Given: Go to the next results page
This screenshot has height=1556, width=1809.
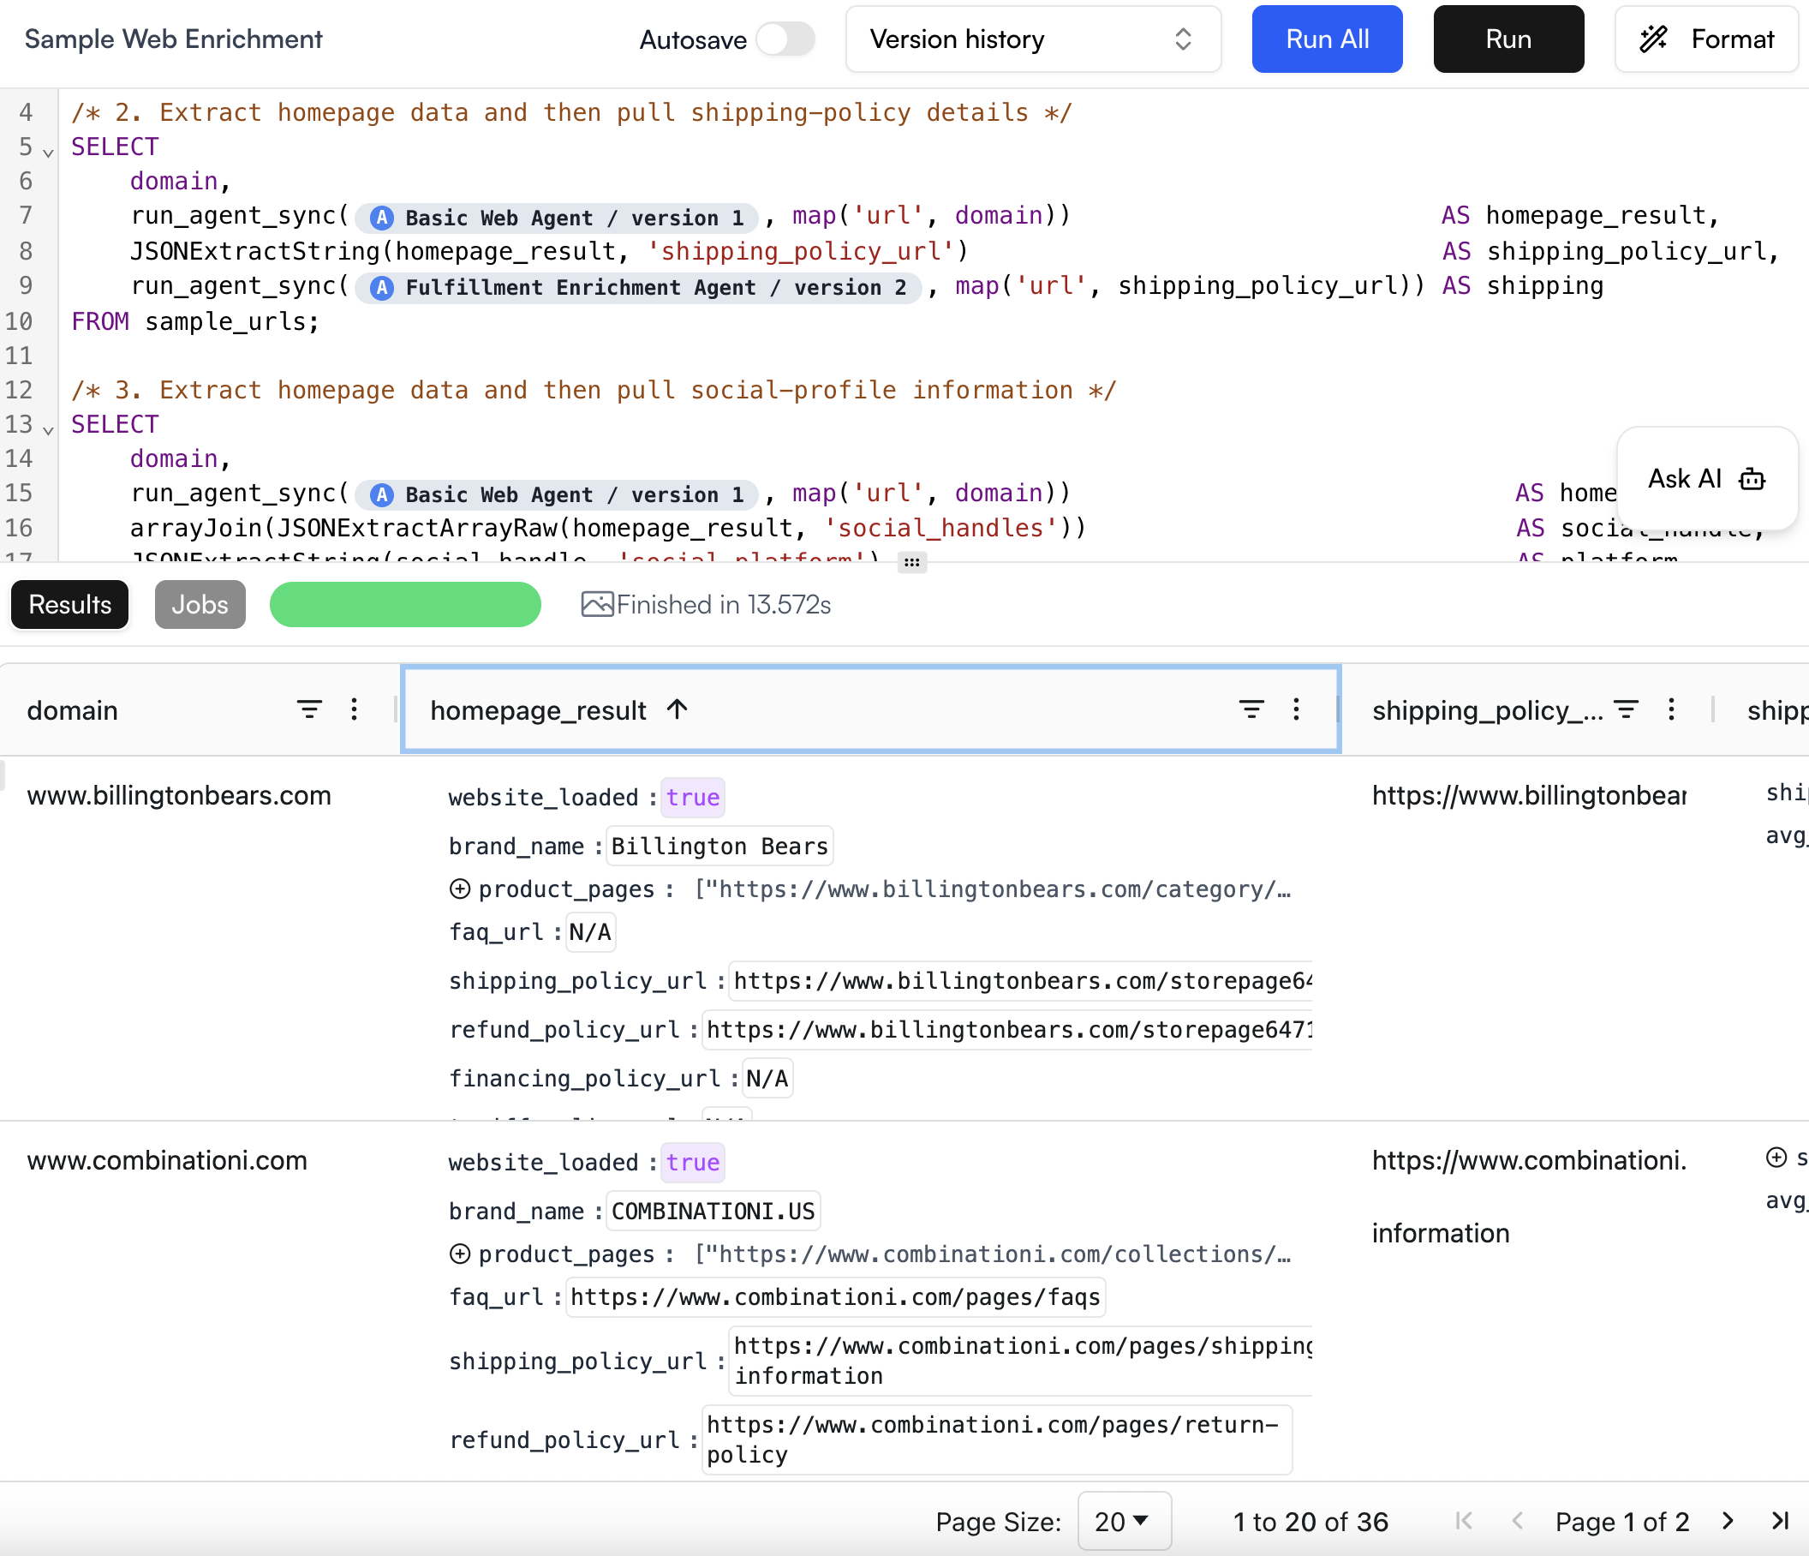Looking at the screenshot, I should 1728,1521.
